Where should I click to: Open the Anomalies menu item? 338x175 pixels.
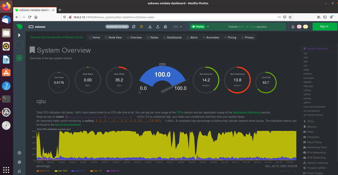(x=211, y=37)
